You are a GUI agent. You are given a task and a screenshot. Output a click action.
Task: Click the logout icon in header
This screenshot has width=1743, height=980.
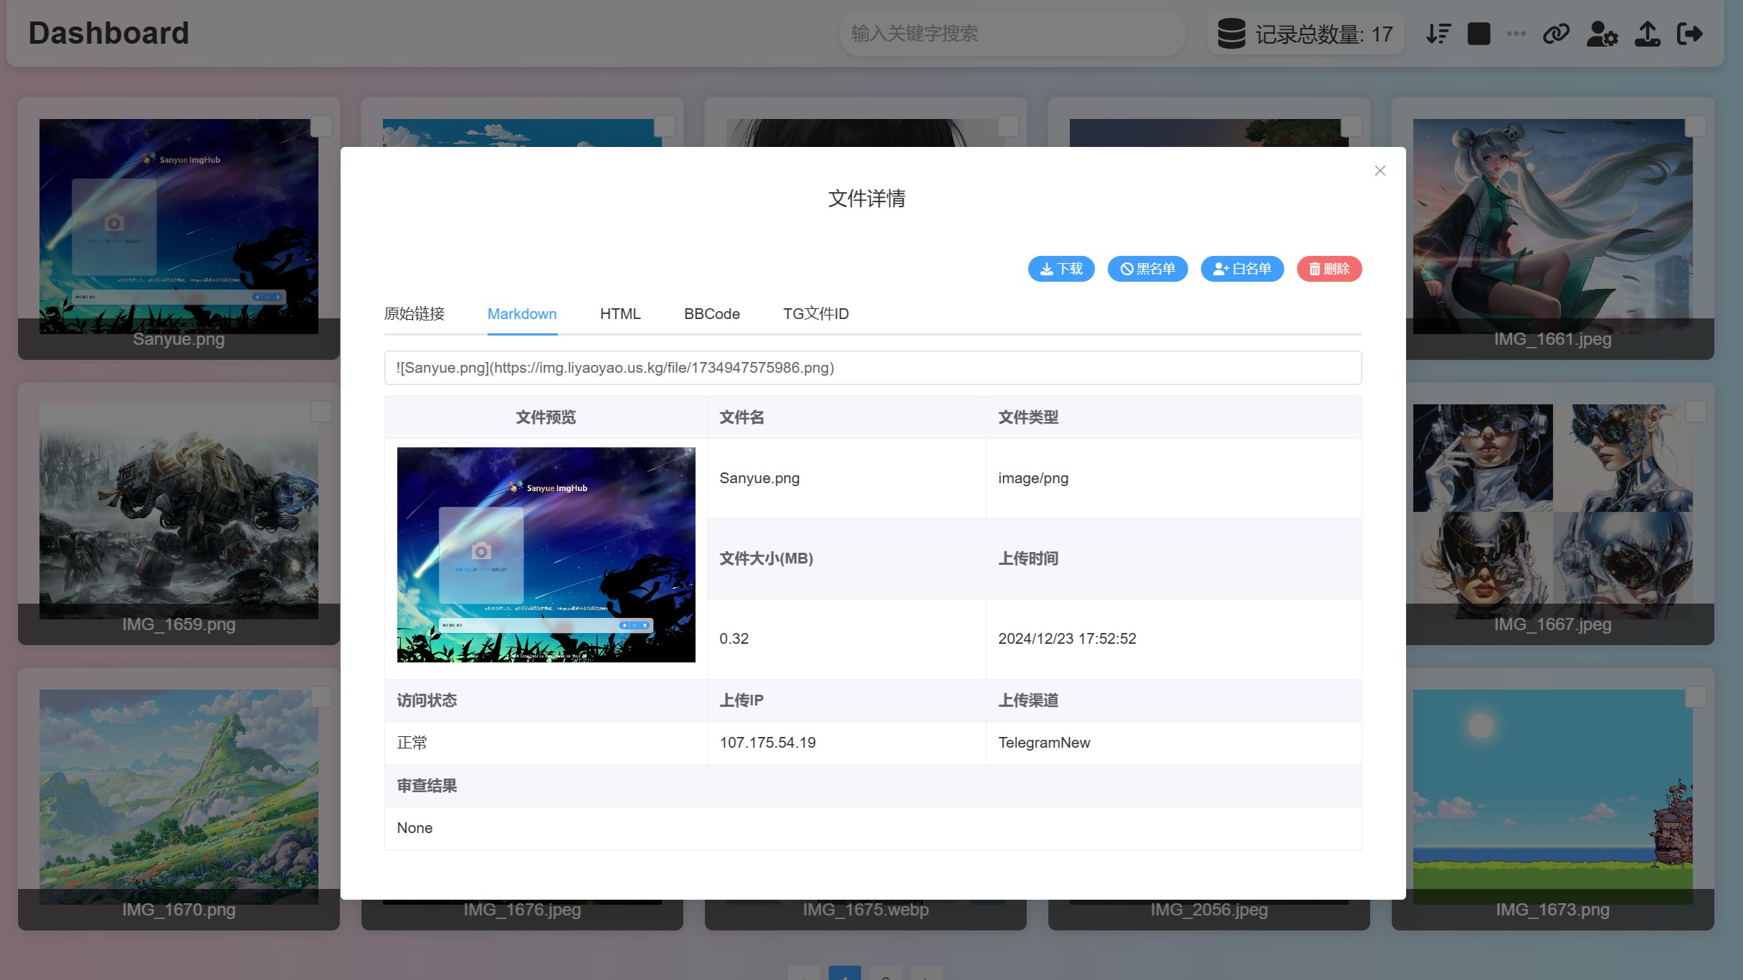pyautogui.click(x=1690, y=34)
